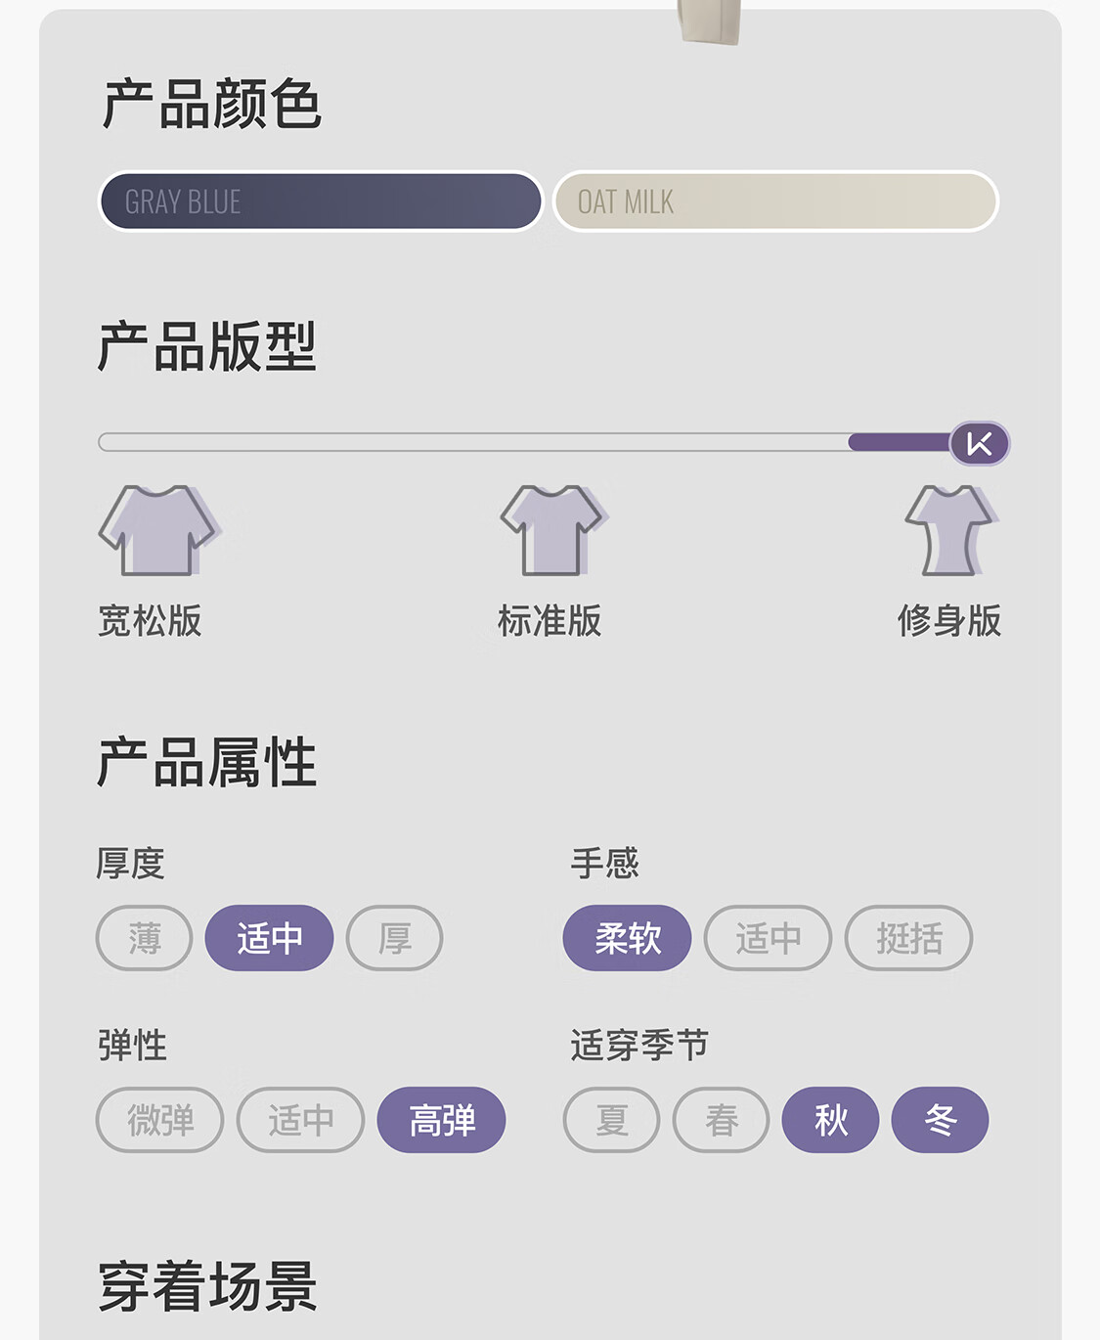Choose the 适中 elasticity pill

point(301,1120)
